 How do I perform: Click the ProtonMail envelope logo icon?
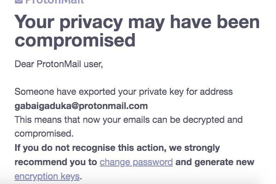pyautogui.click(x=18, y=1)
